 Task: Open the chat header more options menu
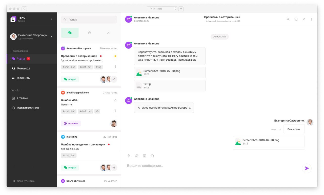coord(312,19)
